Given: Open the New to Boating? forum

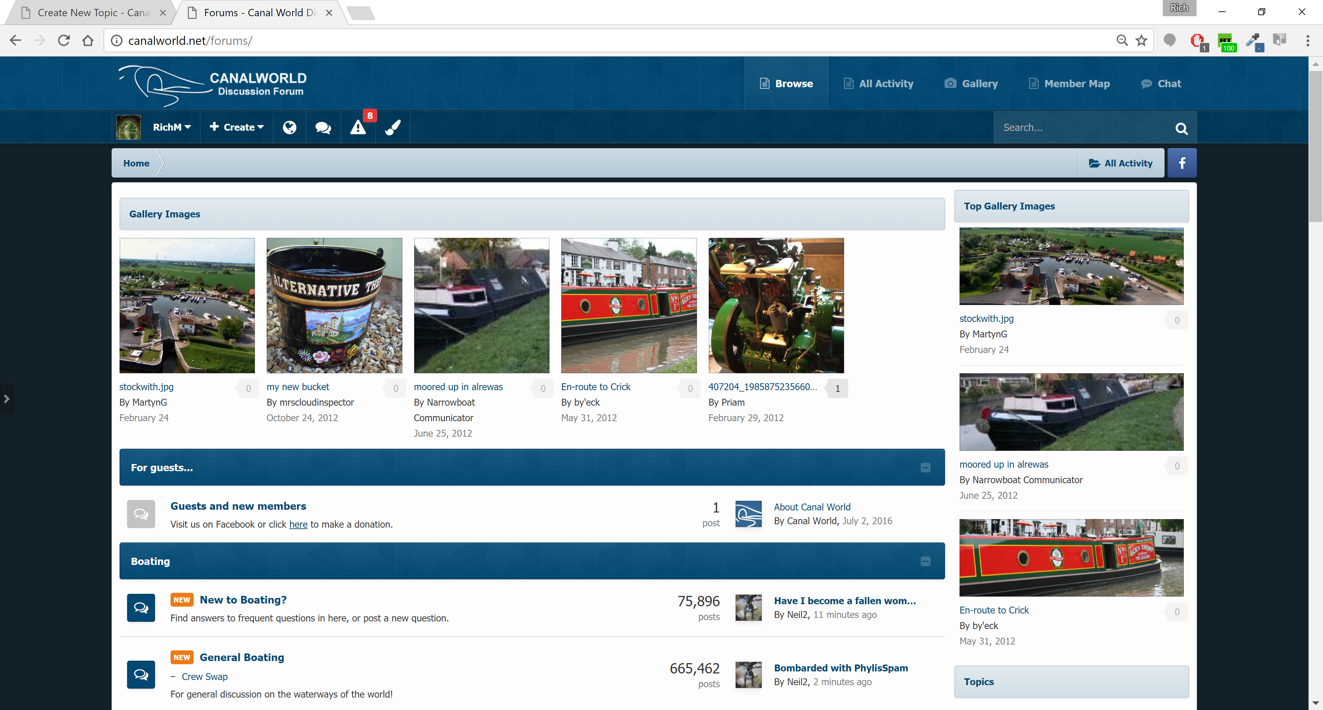Looking at the screenshot, I should tap(243, 600).
